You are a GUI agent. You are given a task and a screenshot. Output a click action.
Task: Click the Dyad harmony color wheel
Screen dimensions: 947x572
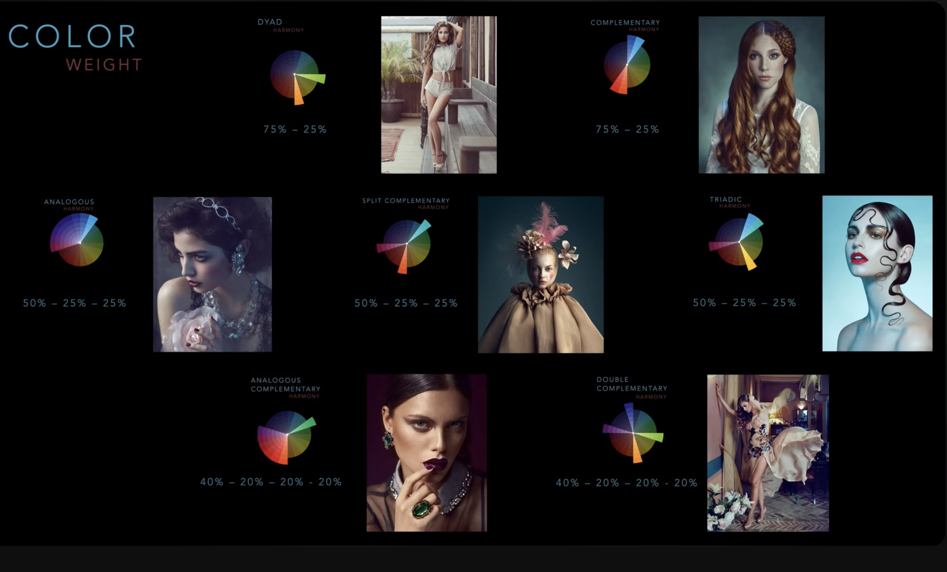click(295, 75)
